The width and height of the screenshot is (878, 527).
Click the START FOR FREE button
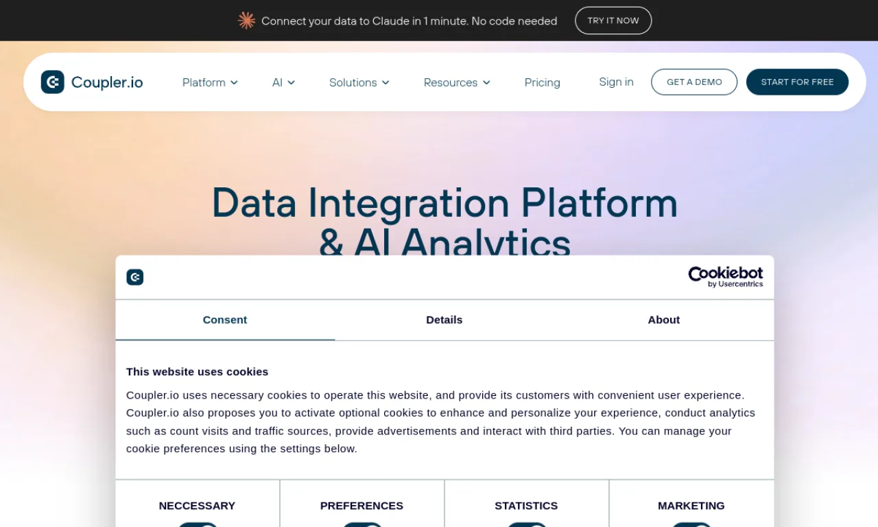pyautogui.click(x=797, y=82)
